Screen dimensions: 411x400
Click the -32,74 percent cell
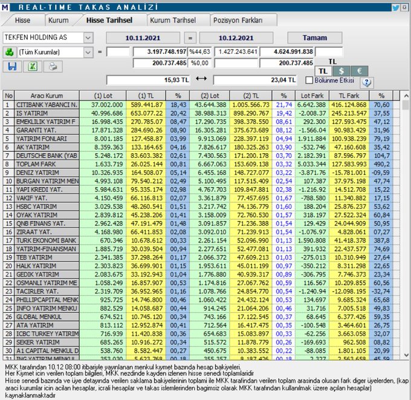click(x=381, y=292)
